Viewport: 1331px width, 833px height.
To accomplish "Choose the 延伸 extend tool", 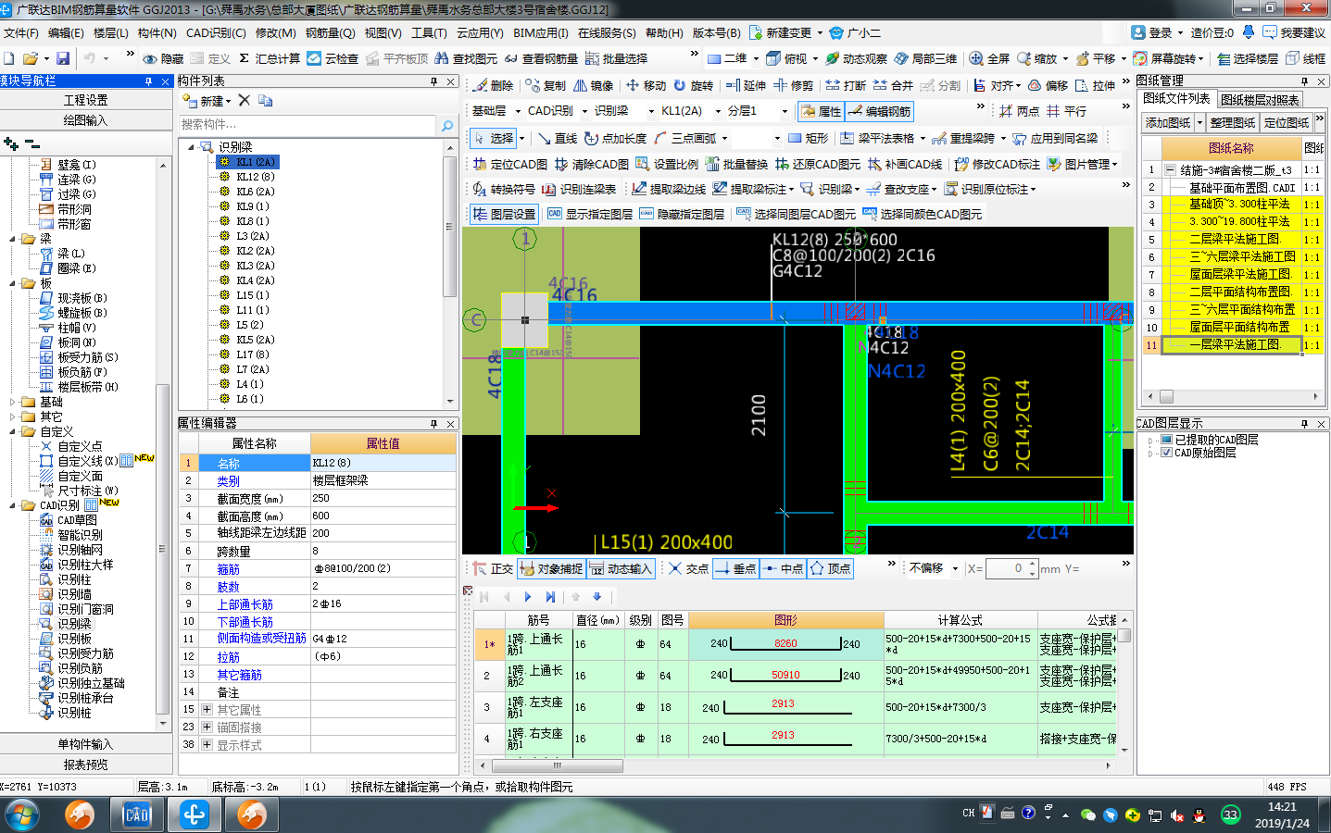I will tap(746, 85).
